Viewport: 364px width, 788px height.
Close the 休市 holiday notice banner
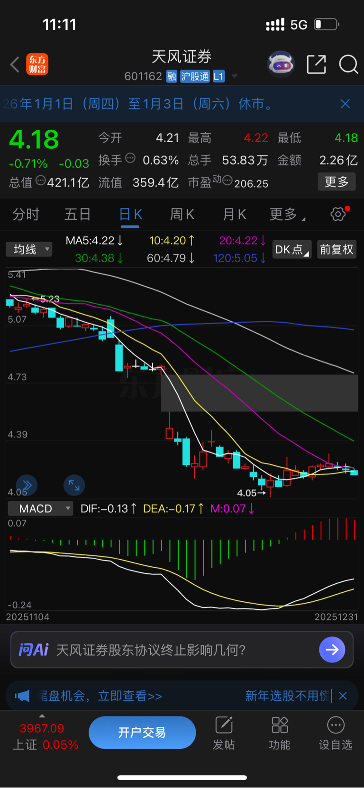[346, 104]
